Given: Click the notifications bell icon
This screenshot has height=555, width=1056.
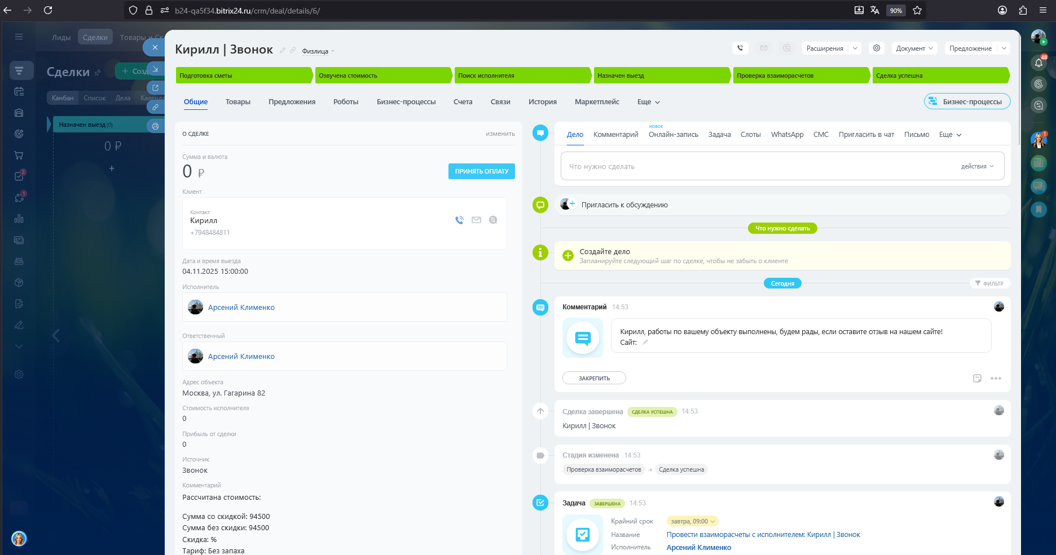Looking at the screenshot, I should click(1039, 63).
